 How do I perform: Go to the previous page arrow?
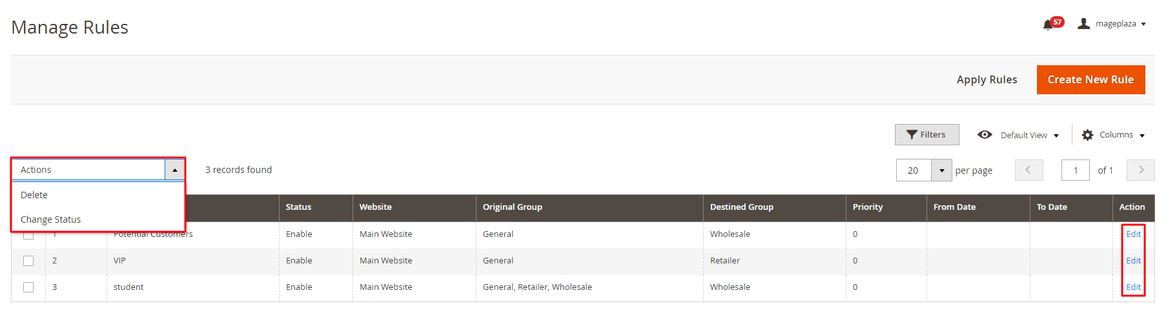1029,170
